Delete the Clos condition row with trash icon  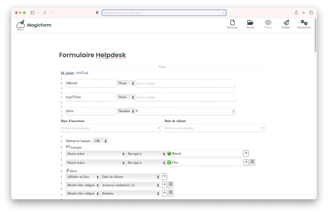252,162
